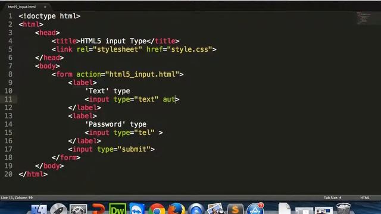
Task: Click the link tag name on line 5
Action: click(64, 49)
